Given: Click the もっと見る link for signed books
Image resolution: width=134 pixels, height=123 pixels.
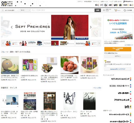Looking at the screenshot, I should (x=97, y=88).
